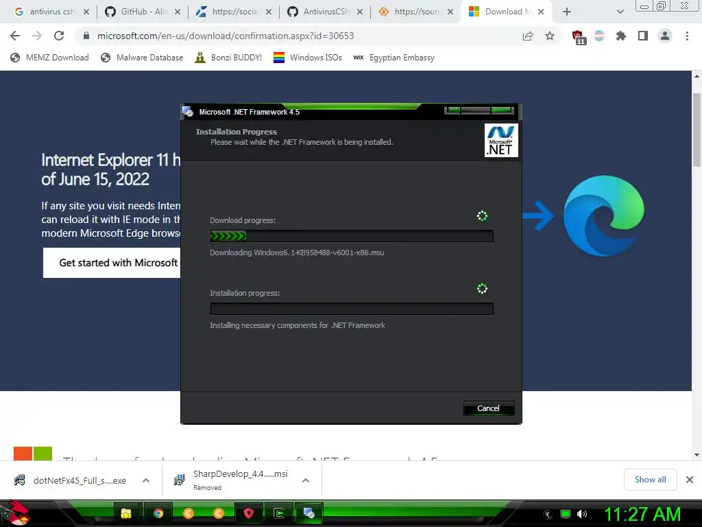
Task: Open the green terminal taskbar icon
Action: (279, 513)
